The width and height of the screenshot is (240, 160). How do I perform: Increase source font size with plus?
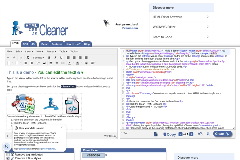pyautogui.click(x=191, y=134)
